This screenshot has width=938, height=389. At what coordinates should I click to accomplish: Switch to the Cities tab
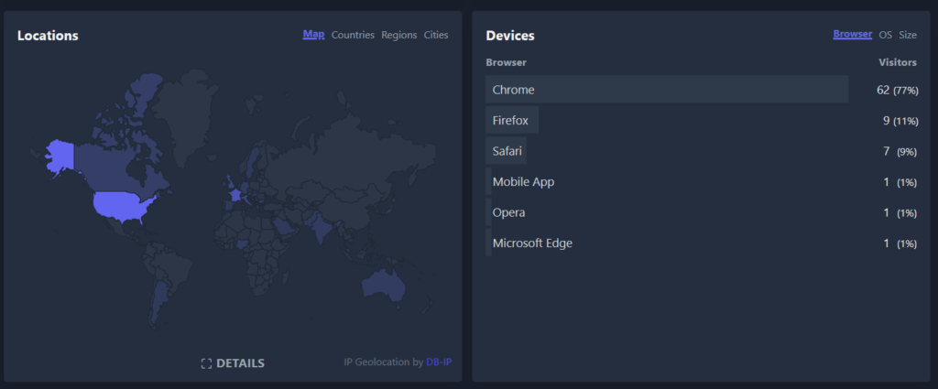click(x=436, y=35)
